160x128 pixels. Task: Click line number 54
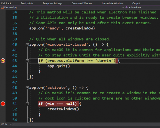click(x=15, y=120)
